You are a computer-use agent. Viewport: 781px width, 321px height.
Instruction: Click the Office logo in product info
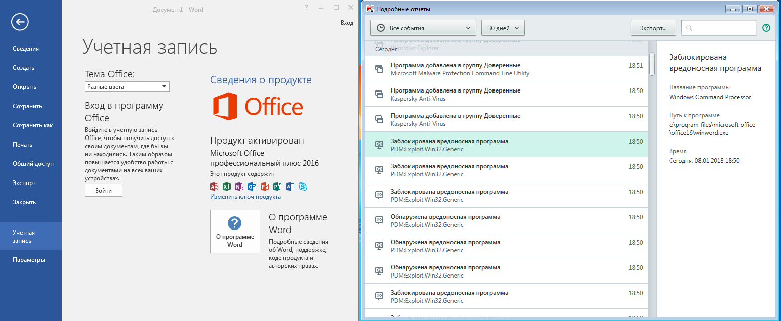[x=258, y=106]
